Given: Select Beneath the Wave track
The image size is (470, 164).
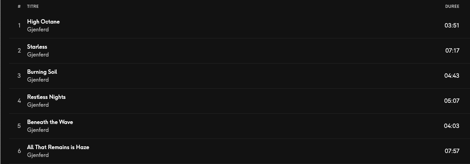Looking at the screenshot, I should pos(50,122).
